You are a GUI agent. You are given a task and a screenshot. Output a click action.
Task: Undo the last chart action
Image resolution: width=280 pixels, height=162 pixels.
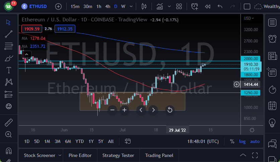coord(220,7)
